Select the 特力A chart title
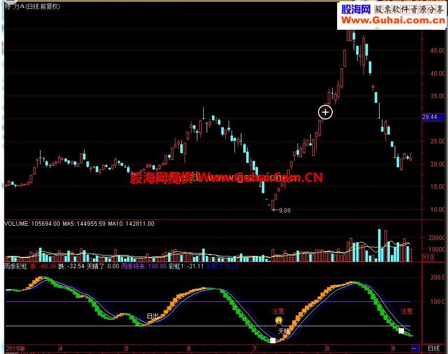This screenshot has height=354, width=448. tap(32, 6)
